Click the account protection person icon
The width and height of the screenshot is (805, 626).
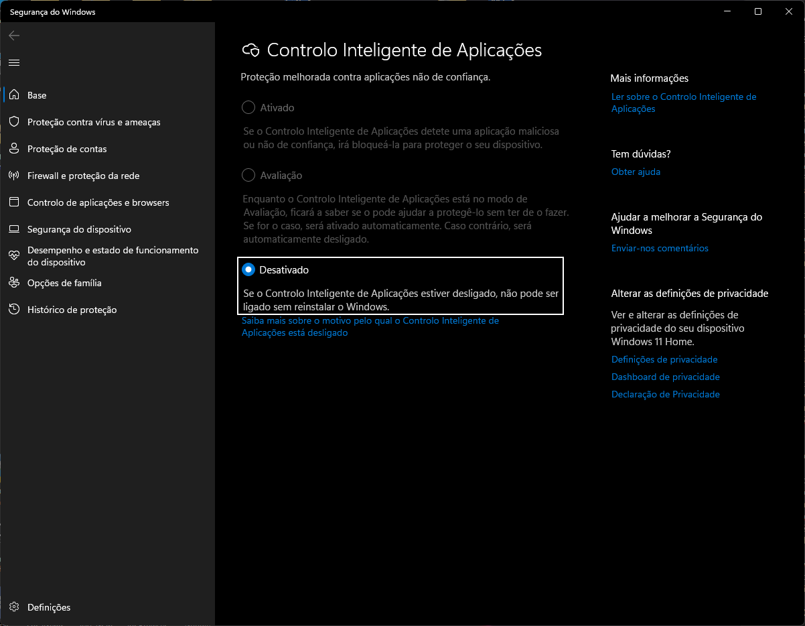pyautogui.click(x=14, y=149)
